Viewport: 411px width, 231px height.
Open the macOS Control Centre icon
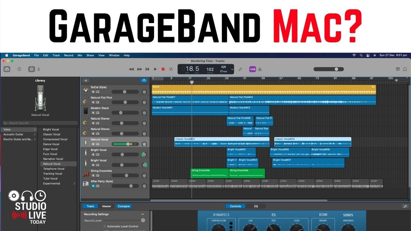(x=368, y=55)
